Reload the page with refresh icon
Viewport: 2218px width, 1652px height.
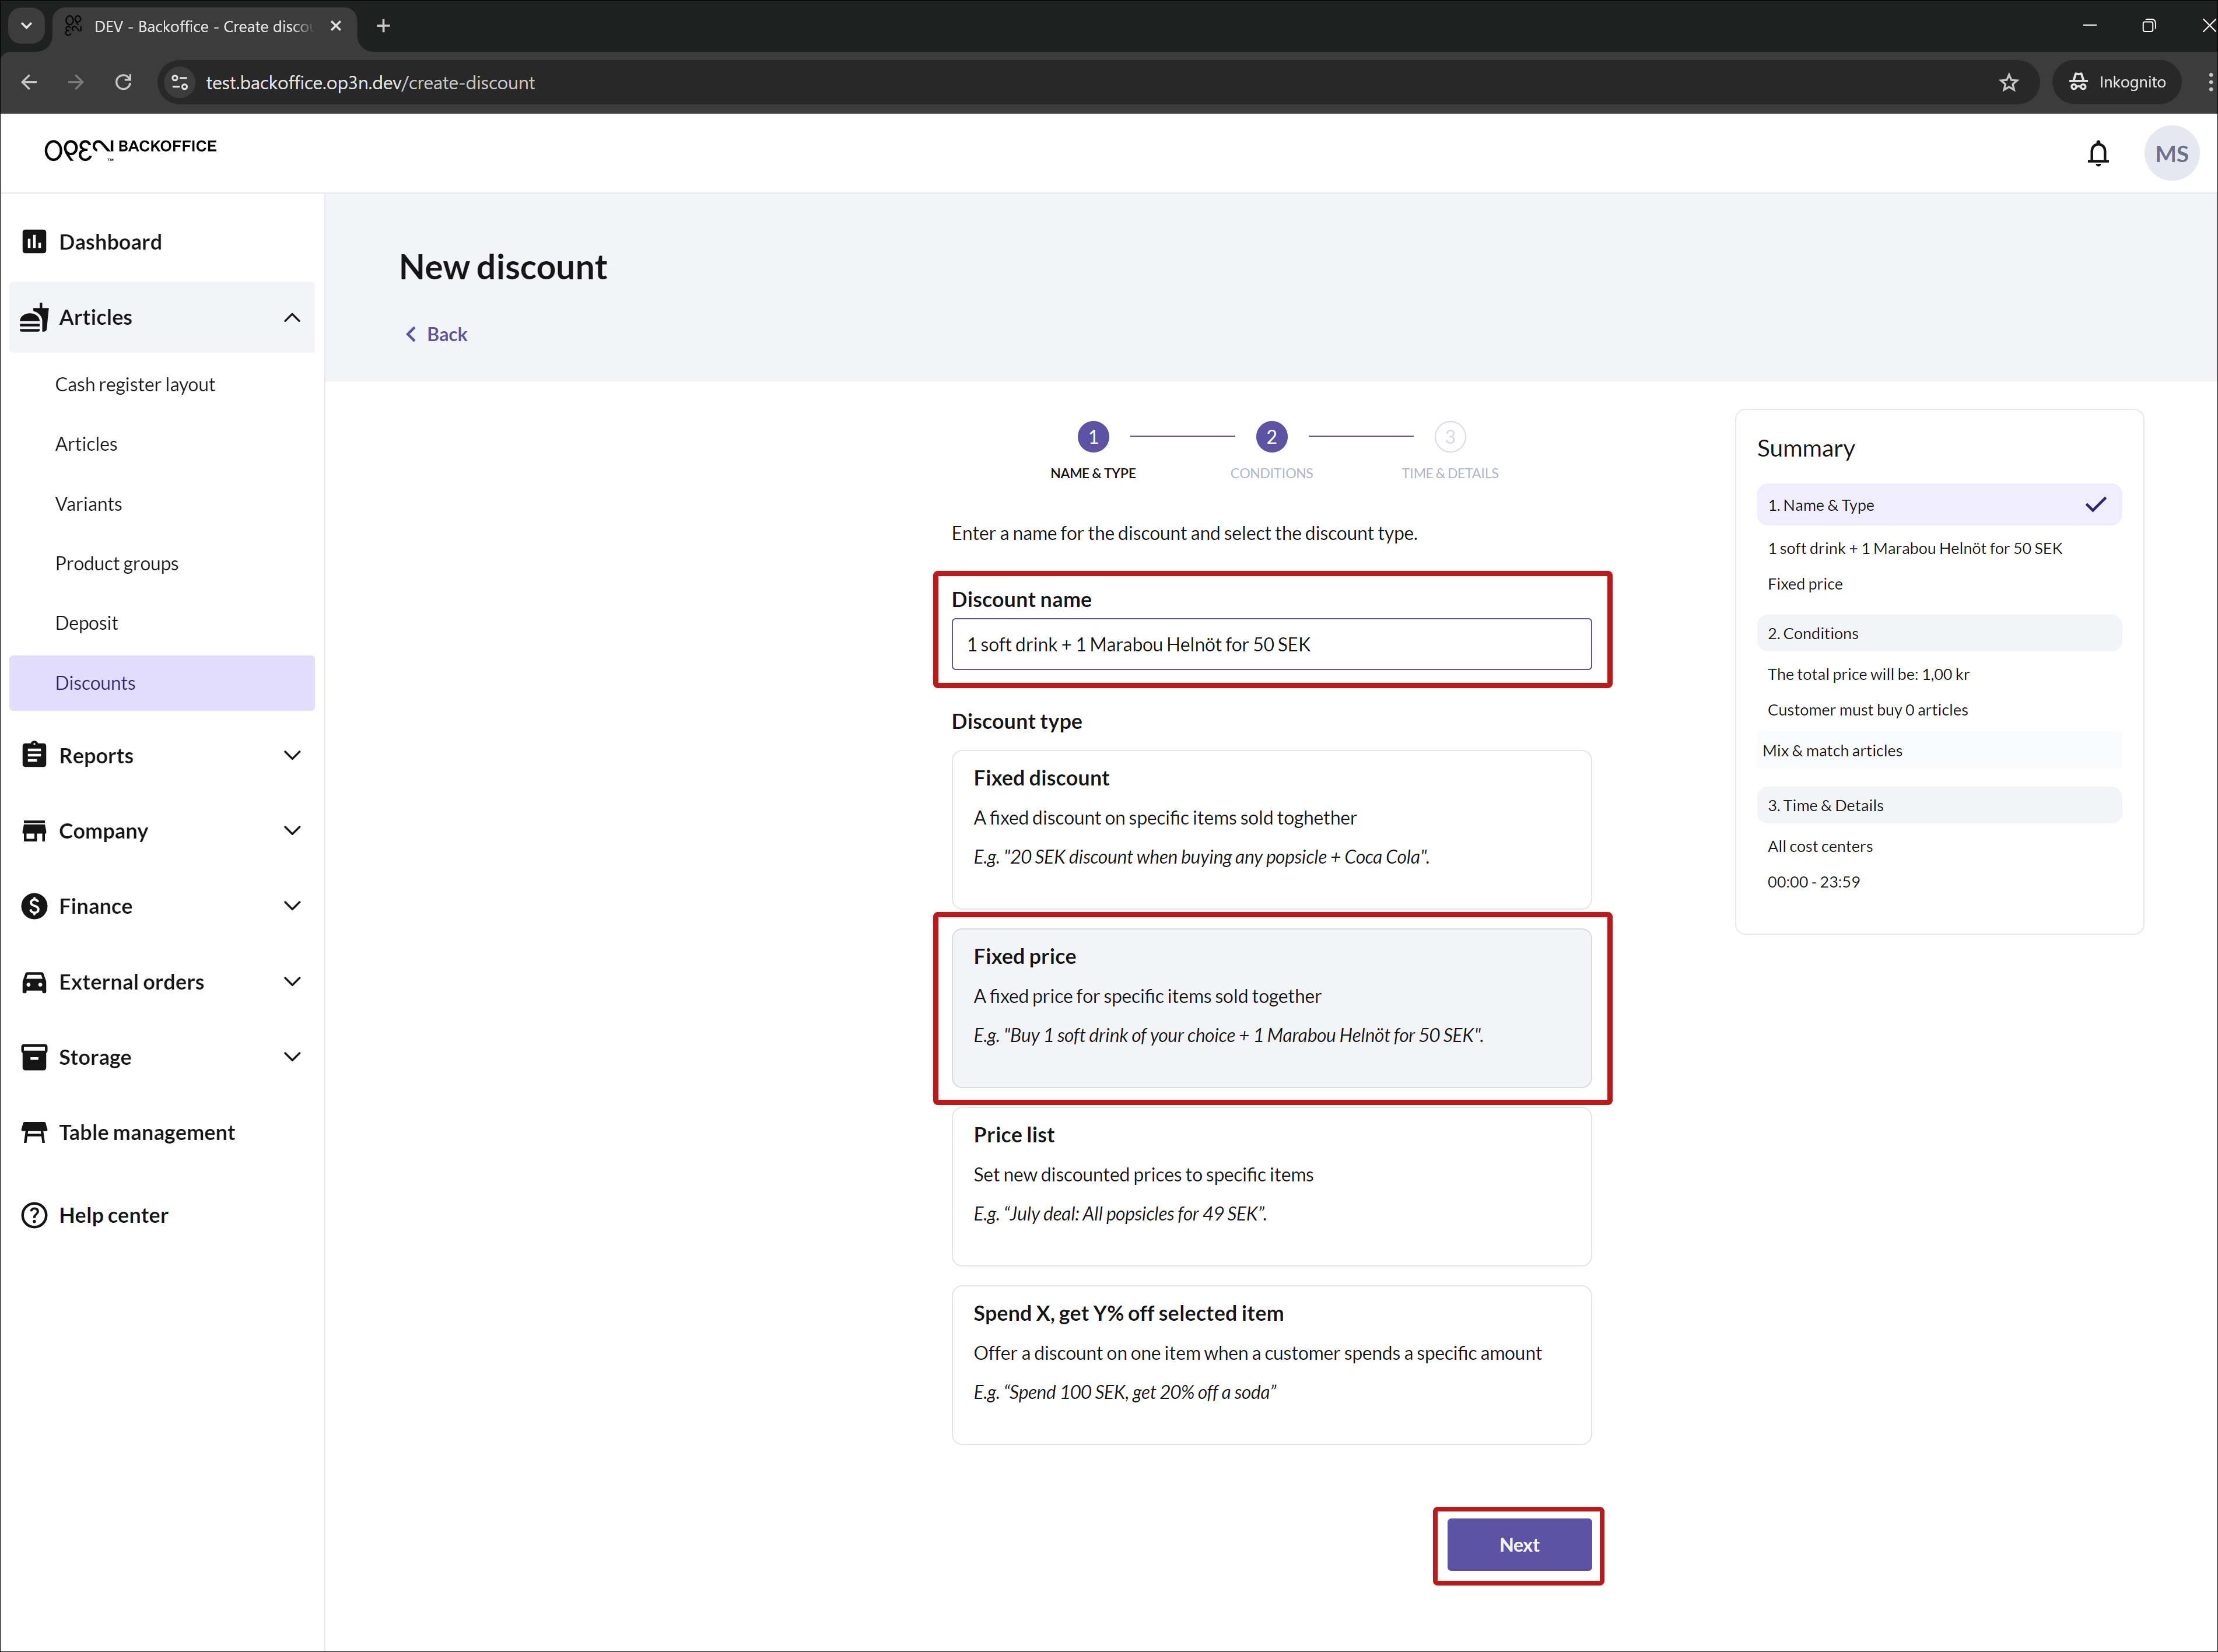click(123, 82)
